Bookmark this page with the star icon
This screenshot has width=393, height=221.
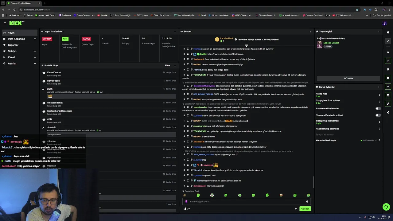(x=357, y=10)
